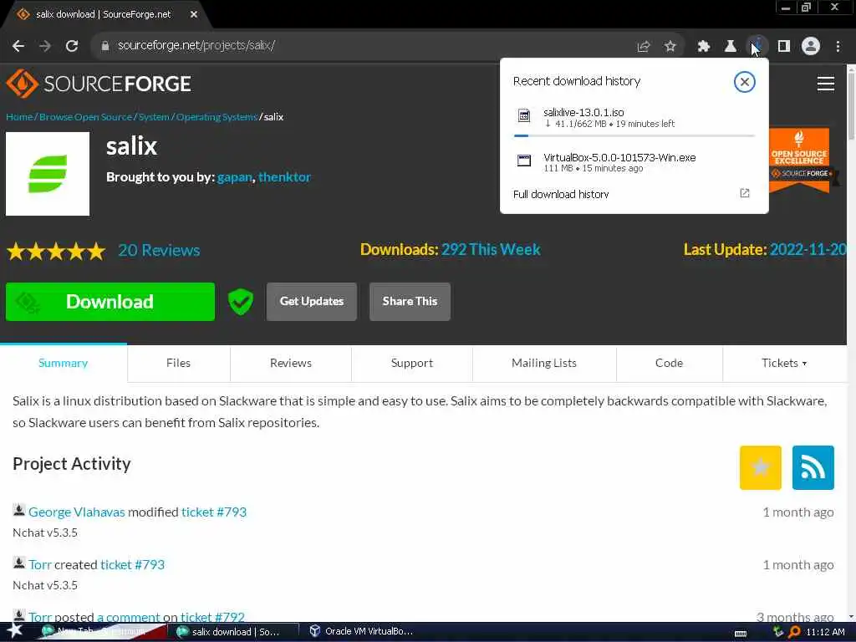Click the green verified shield icon
The height and width of the screenshot is (642, 856).
click(240, 301)
